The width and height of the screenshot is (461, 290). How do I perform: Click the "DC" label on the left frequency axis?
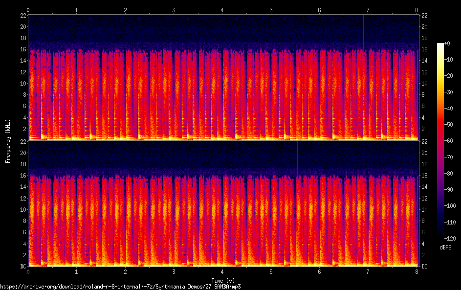[23, 267]
